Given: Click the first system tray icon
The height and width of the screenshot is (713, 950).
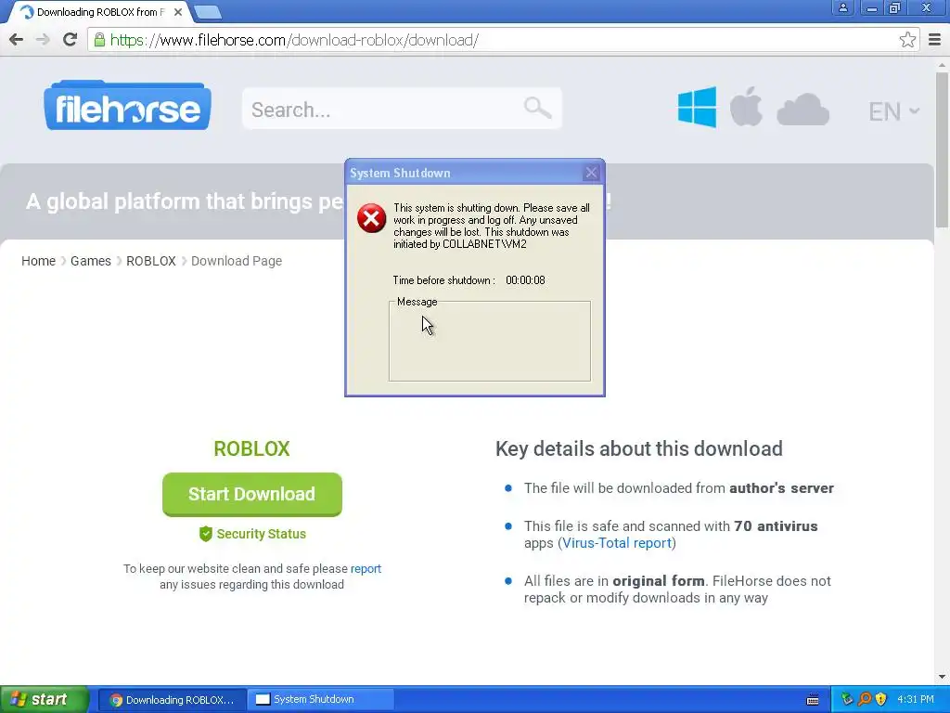Looking at the screenshot, I should pyautogui.click(x=846, y=700).
